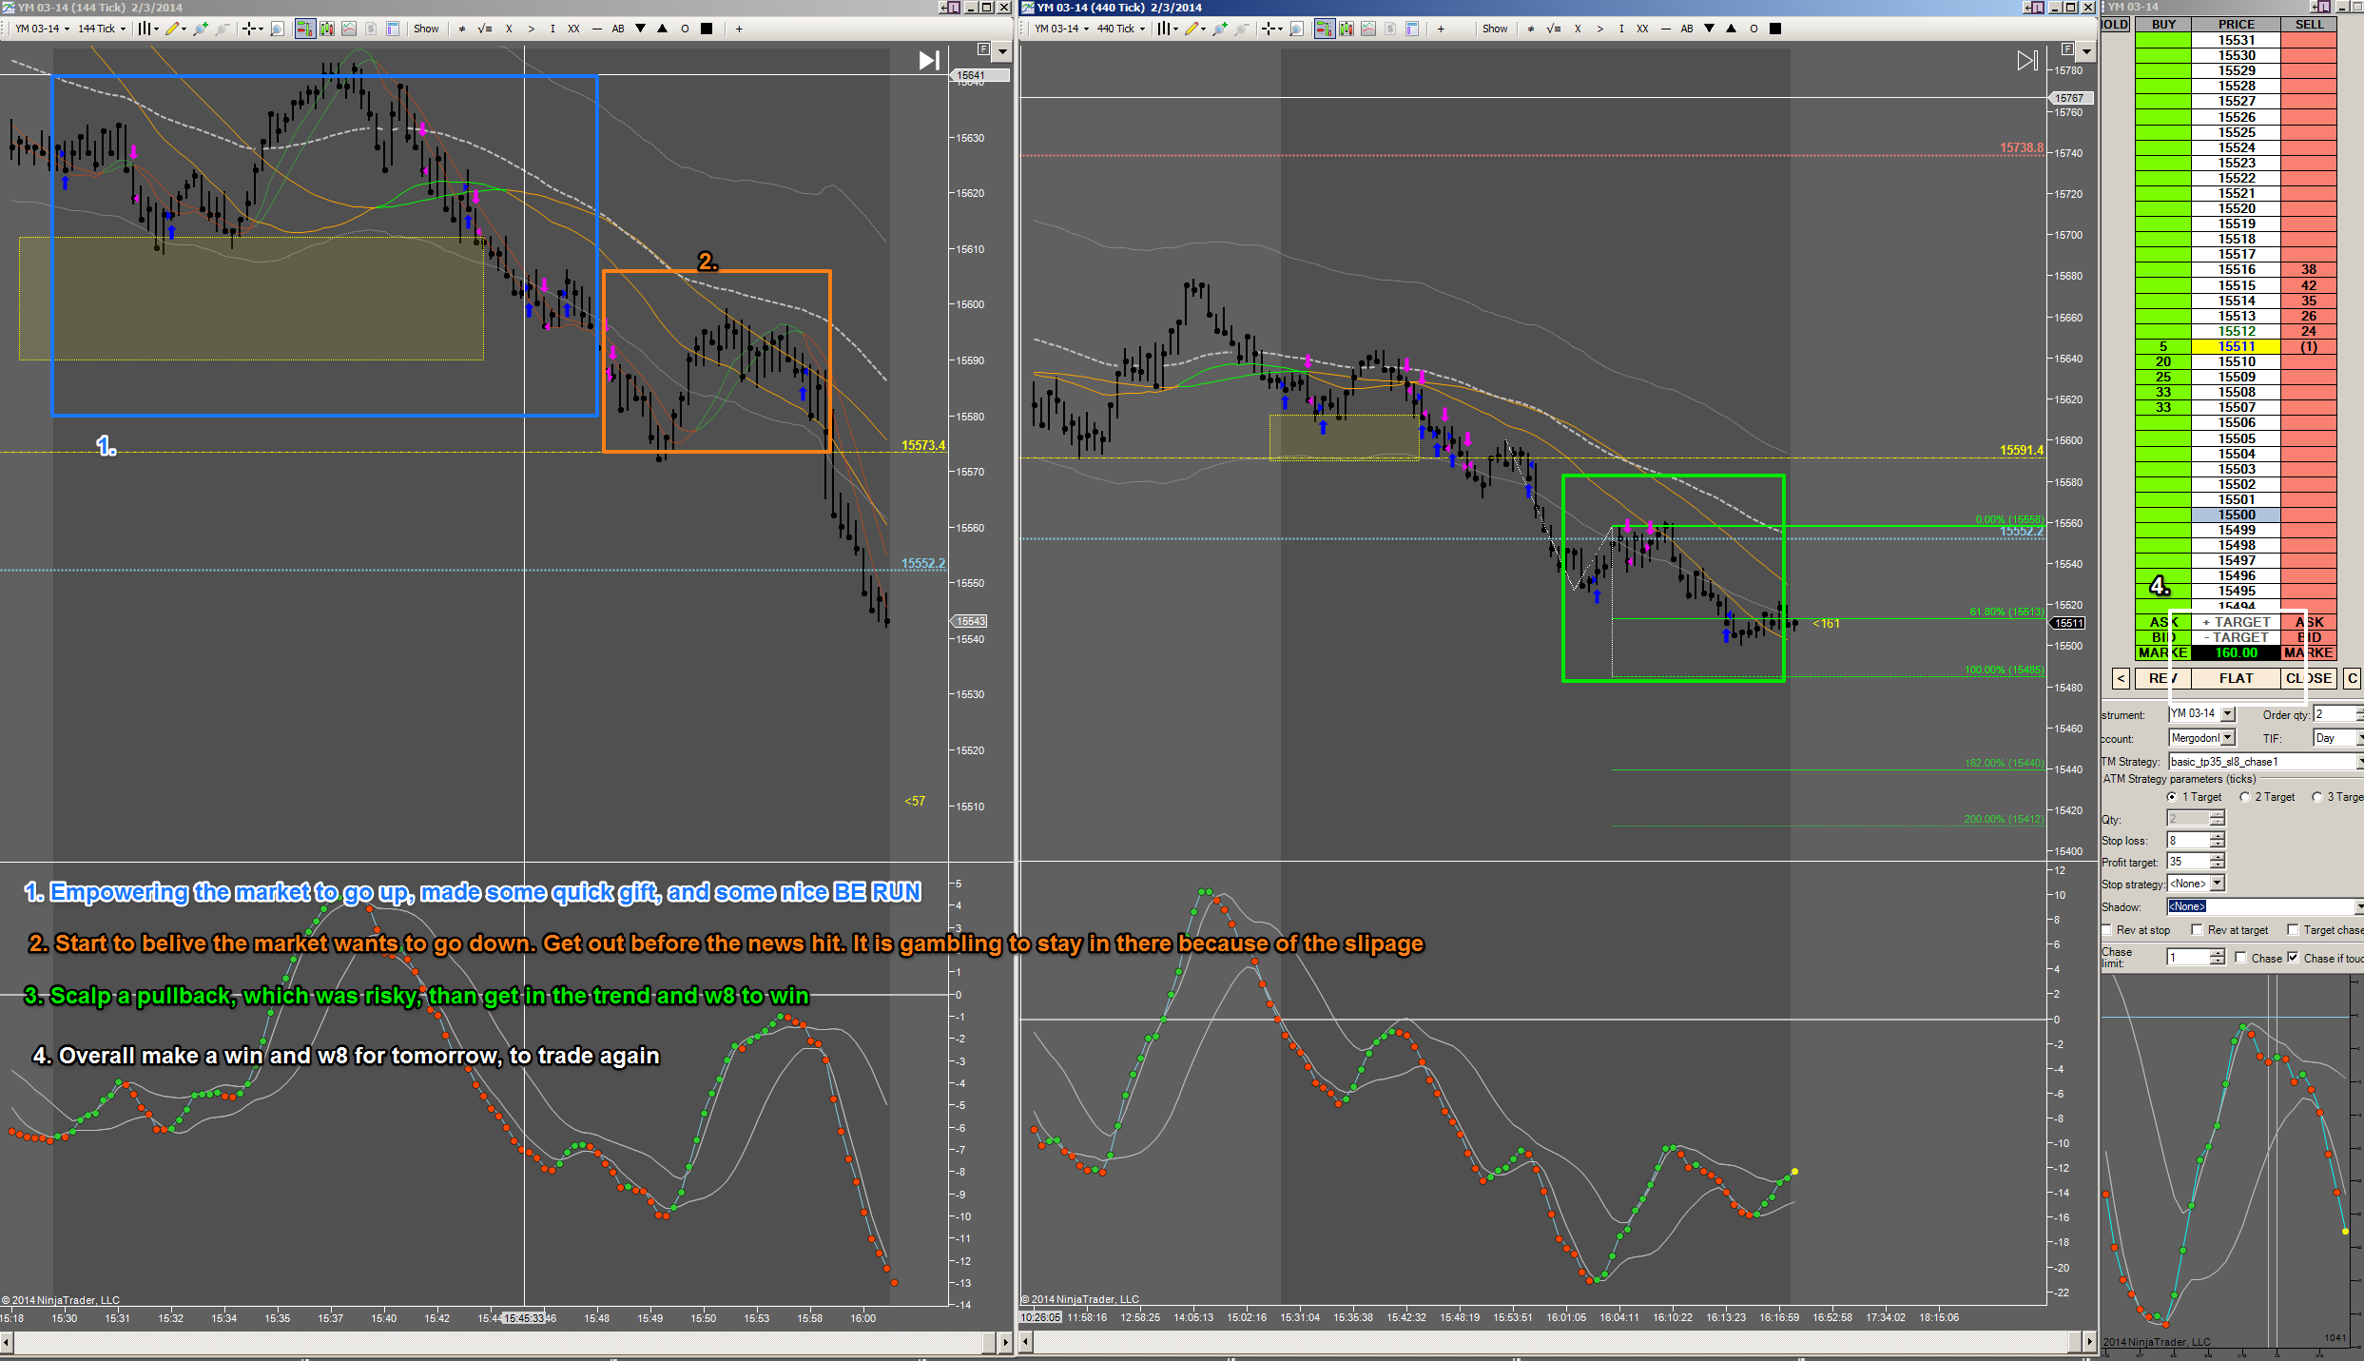2364x1361 pixels.
Task: Click Show in the 144 Tick chart toolbar
Action: point(426,29)
